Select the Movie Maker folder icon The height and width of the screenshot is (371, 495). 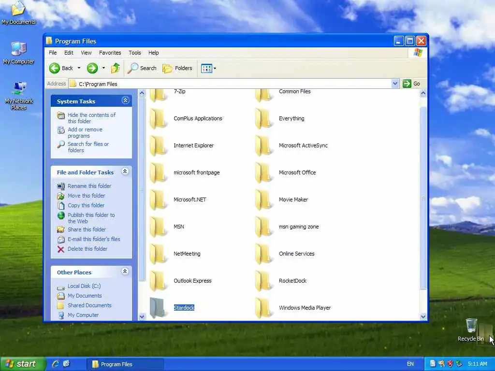[x=263, y=200]
